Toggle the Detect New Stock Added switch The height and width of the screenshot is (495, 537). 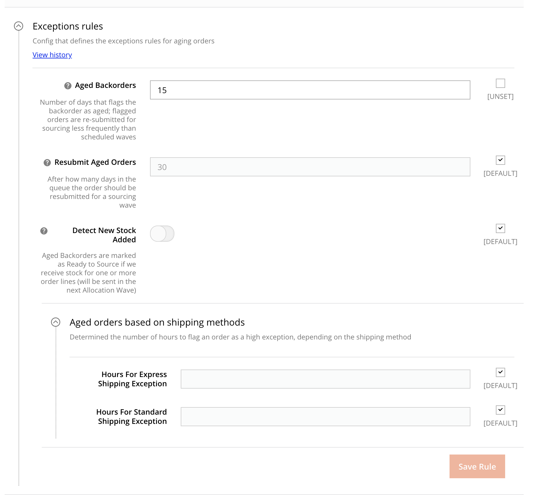pyautogui.click(x=162, y=234)
